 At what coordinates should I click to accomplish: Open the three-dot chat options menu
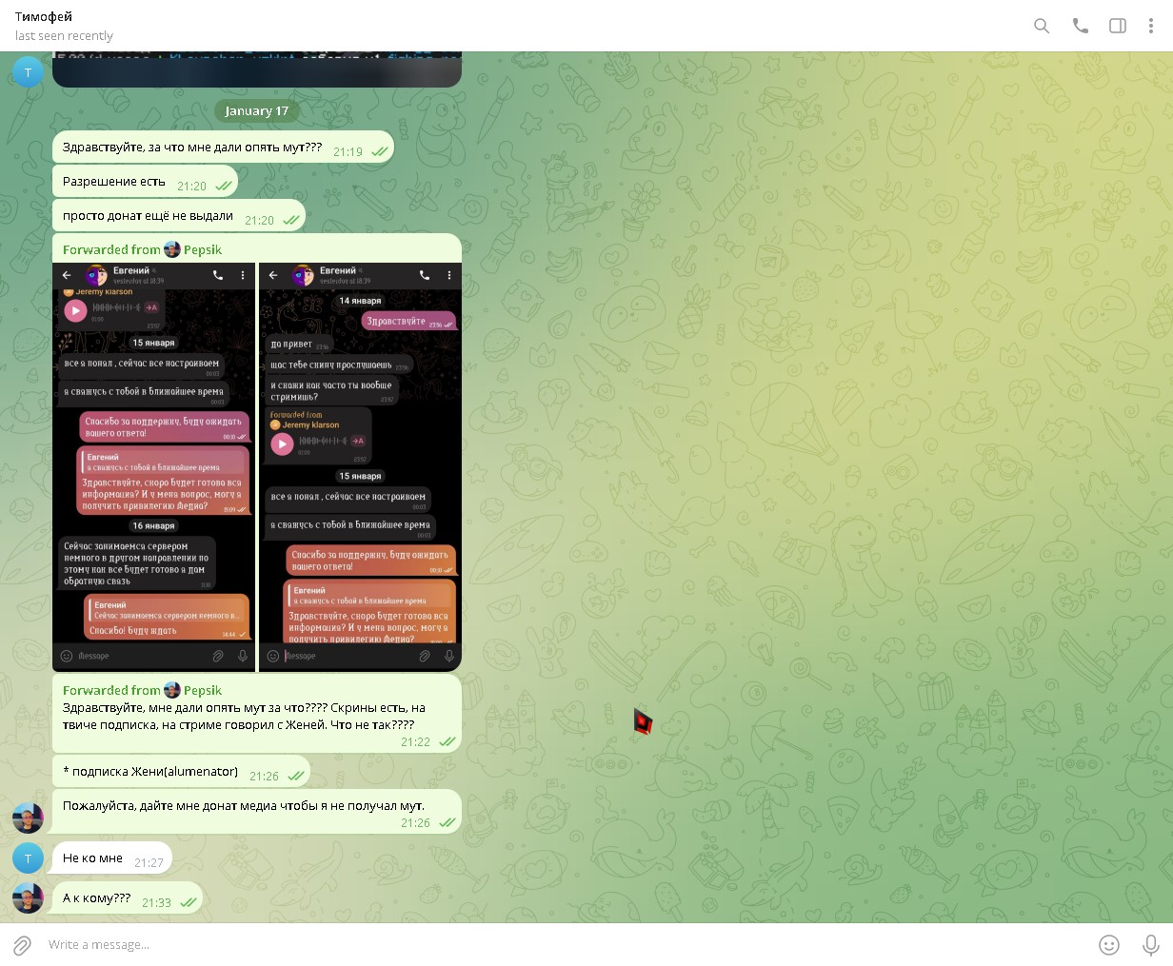1150,26
